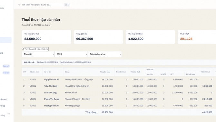The image size is (216, 122).
Task: Click employee code VC001
Action: 33,80
